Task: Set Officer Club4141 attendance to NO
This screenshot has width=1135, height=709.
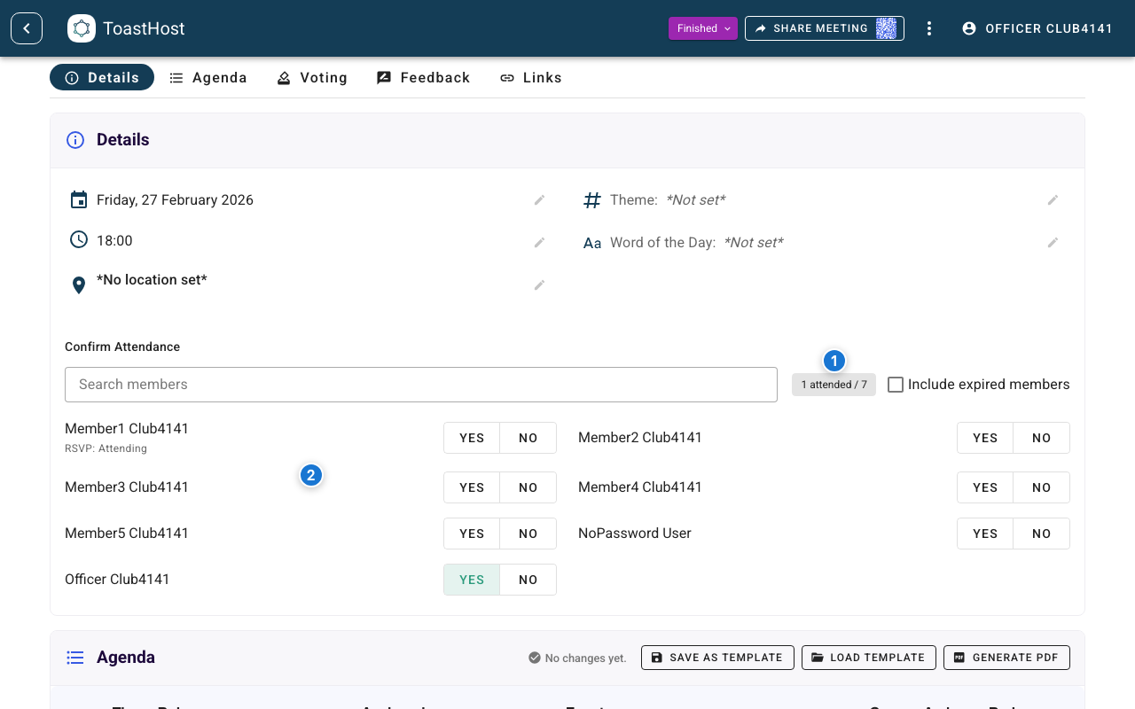Action: tap(528, 580)
